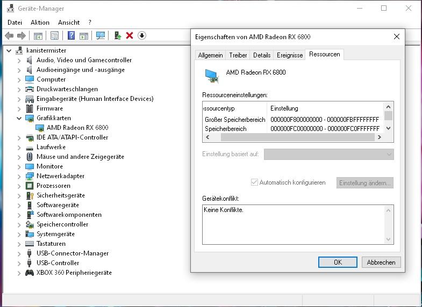The image size is (422, 307).
Task: Select AMD Radeon RX 6800 in device tree
Action: click(77, 128)
